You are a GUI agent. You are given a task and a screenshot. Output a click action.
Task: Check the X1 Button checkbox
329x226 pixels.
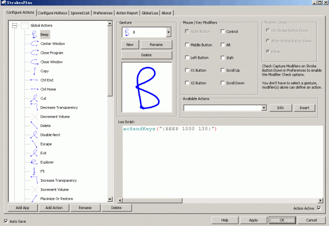tap(187, 70)
